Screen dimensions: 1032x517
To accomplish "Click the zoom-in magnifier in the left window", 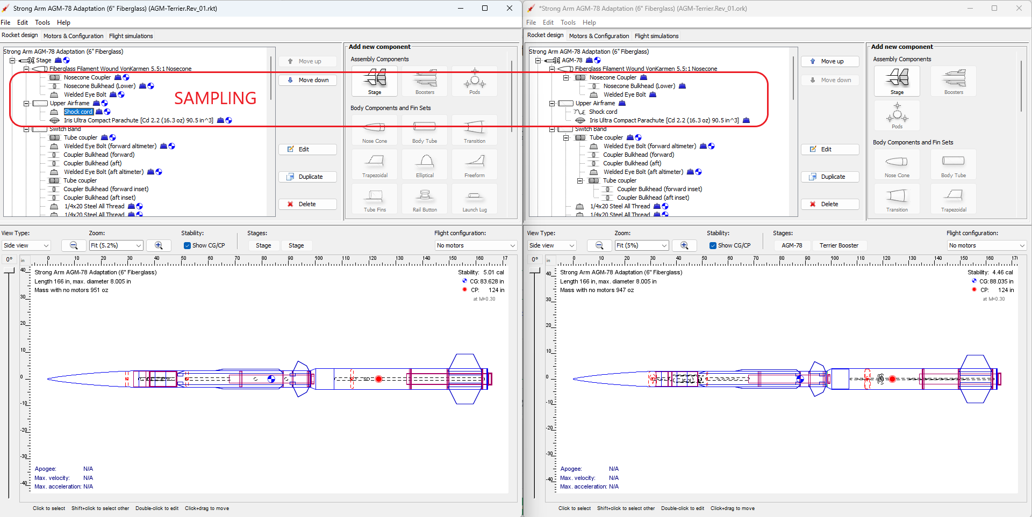I will tap(159, 245).
